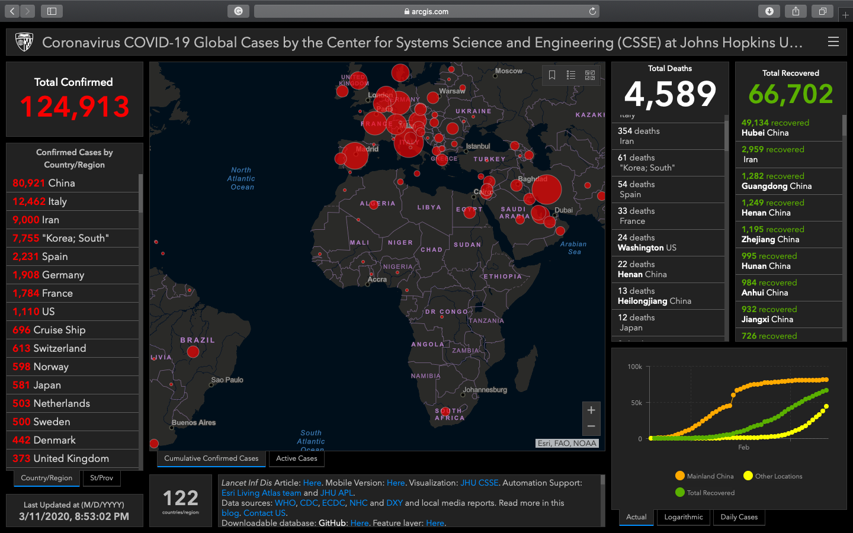Toggle the Mainland China legend series

(704, 476)
